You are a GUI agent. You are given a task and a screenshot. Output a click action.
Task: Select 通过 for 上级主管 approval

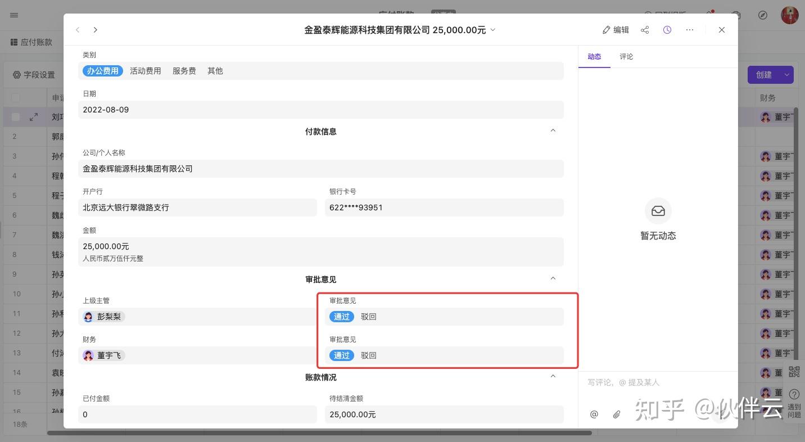pyautogui.click(x=342, y=317)
